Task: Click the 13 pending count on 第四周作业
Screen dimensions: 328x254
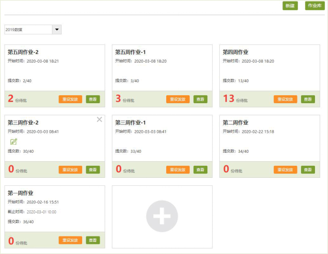Action: point(228,98)
